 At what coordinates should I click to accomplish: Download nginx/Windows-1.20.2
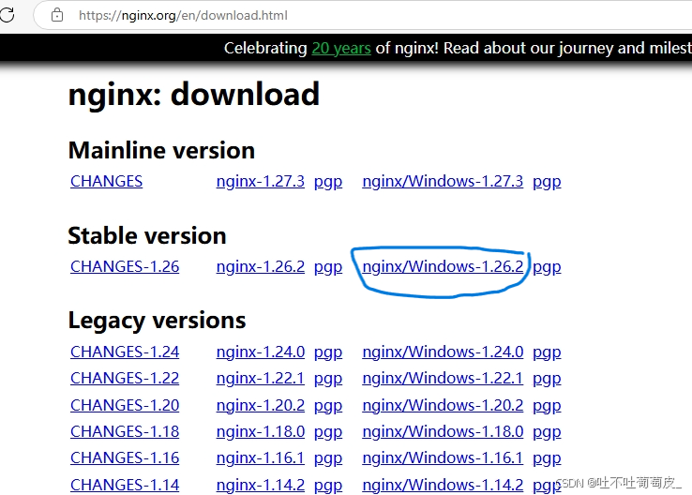pos(443,405)
